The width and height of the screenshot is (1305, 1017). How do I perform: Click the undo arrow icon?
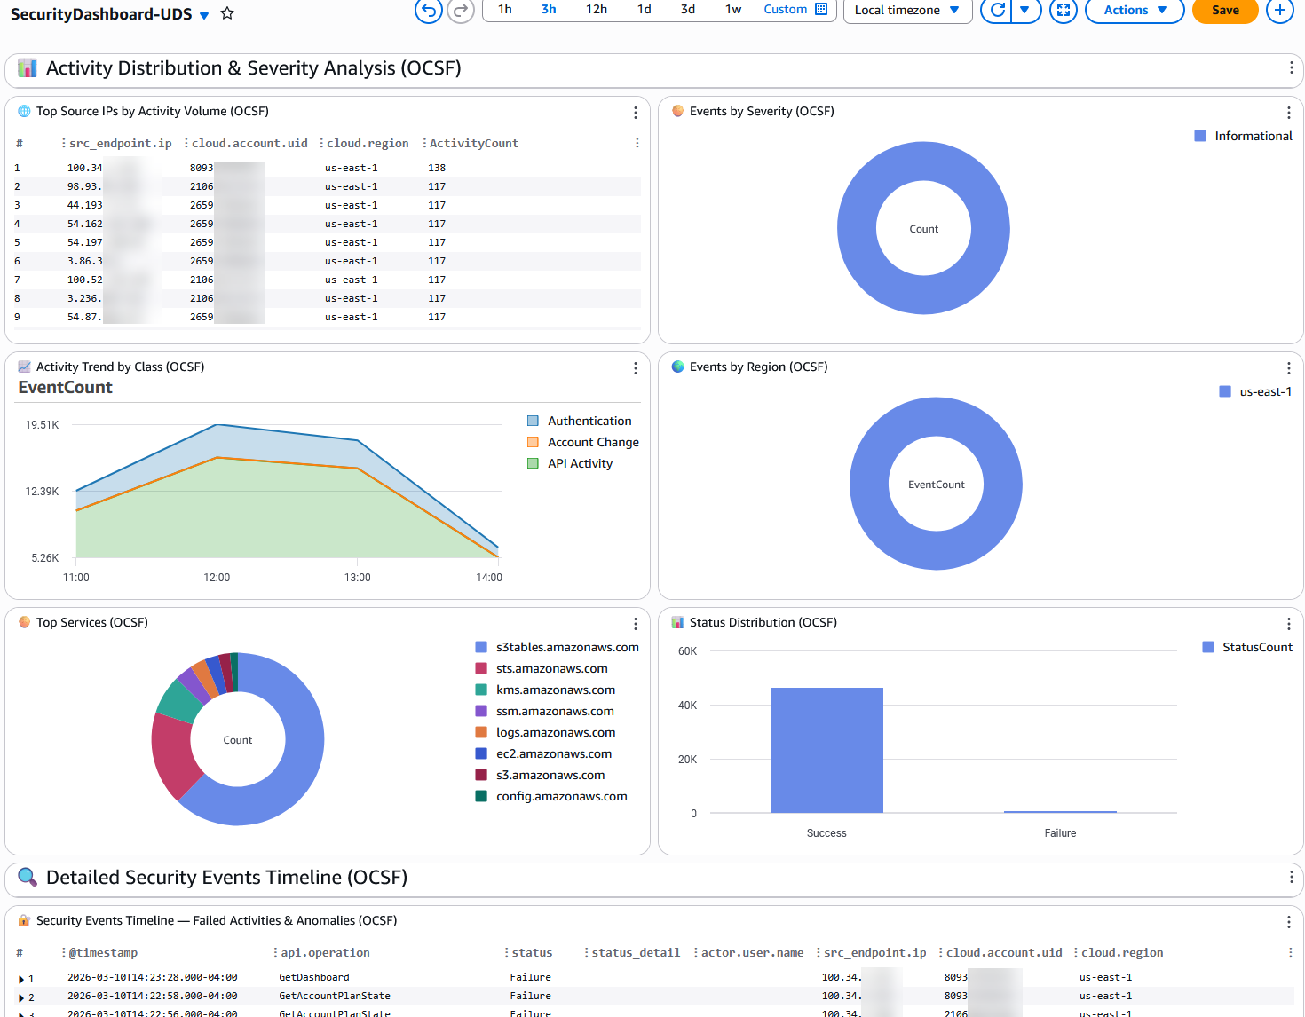click(x=427, y=12)
